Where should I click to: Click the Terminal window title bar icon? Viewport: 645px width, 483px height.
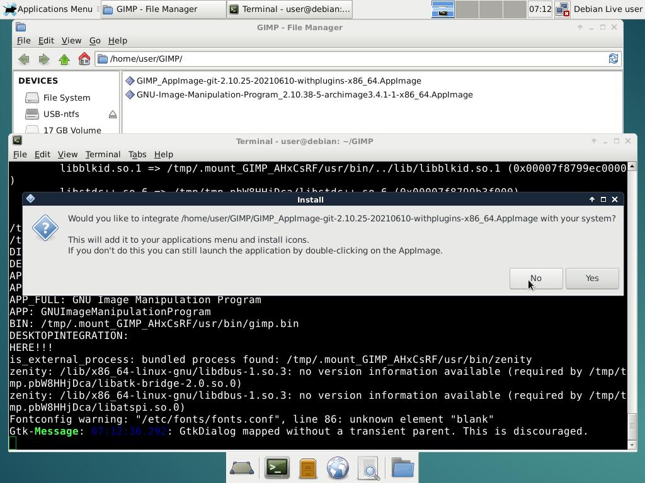point(17,141)
